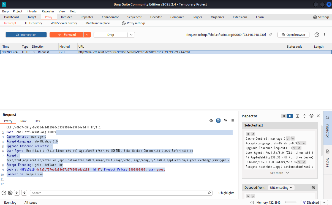Open the HTTP history subtab
Viewport: 332px width, 205px height.
pos(34,23)
